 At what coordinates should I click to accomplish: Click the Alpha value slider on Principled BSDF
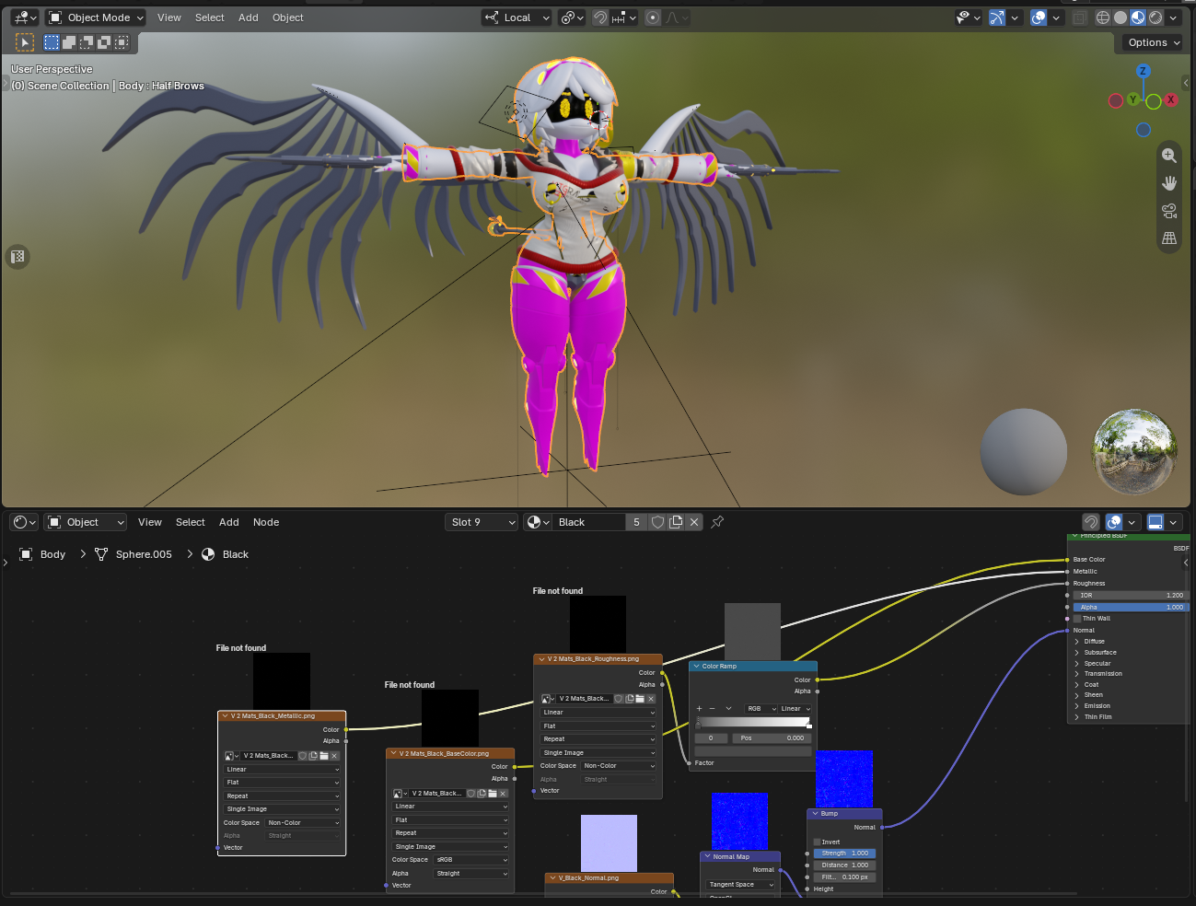pos(1132,608)
